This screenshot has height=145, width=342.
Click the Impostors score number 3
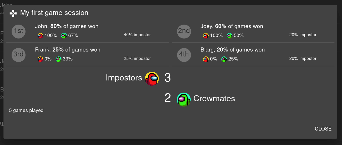point(168,78)
